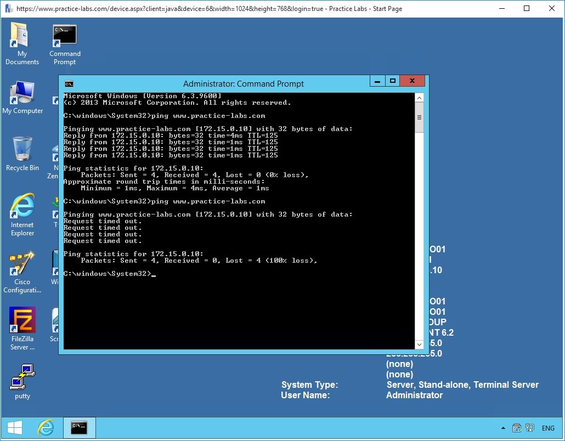Click the Command Prompt scrollbar thumb
The width and height of the screenshot is (565, 441).
pos(419,116)
